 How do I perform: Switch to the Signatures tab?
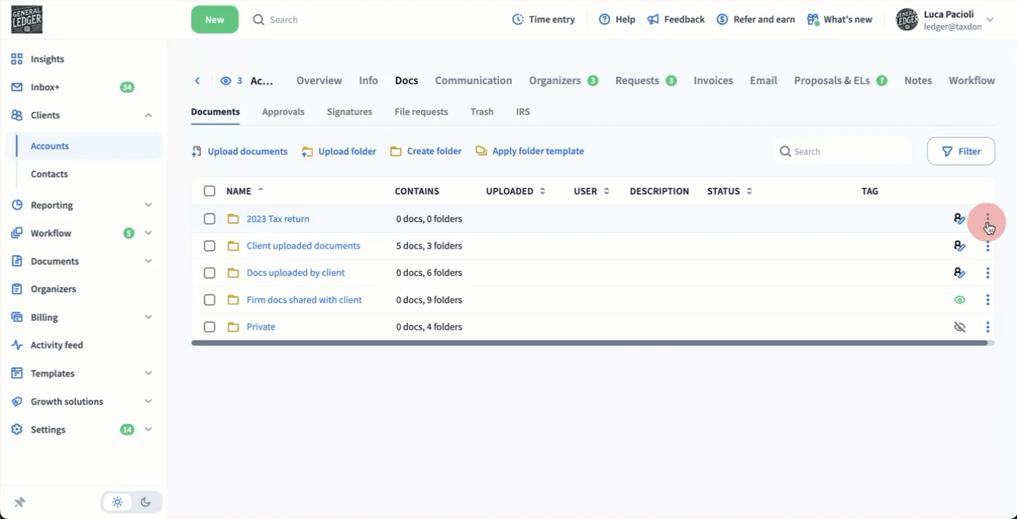tap(349, 111)
